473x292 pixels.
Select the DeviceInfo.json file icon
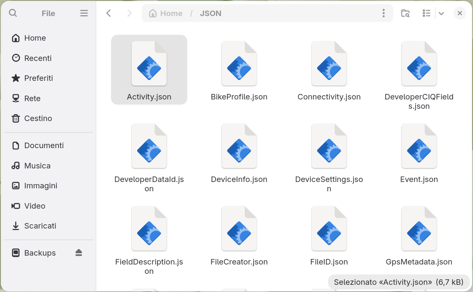pyautogui.click(x=239, y=146)
